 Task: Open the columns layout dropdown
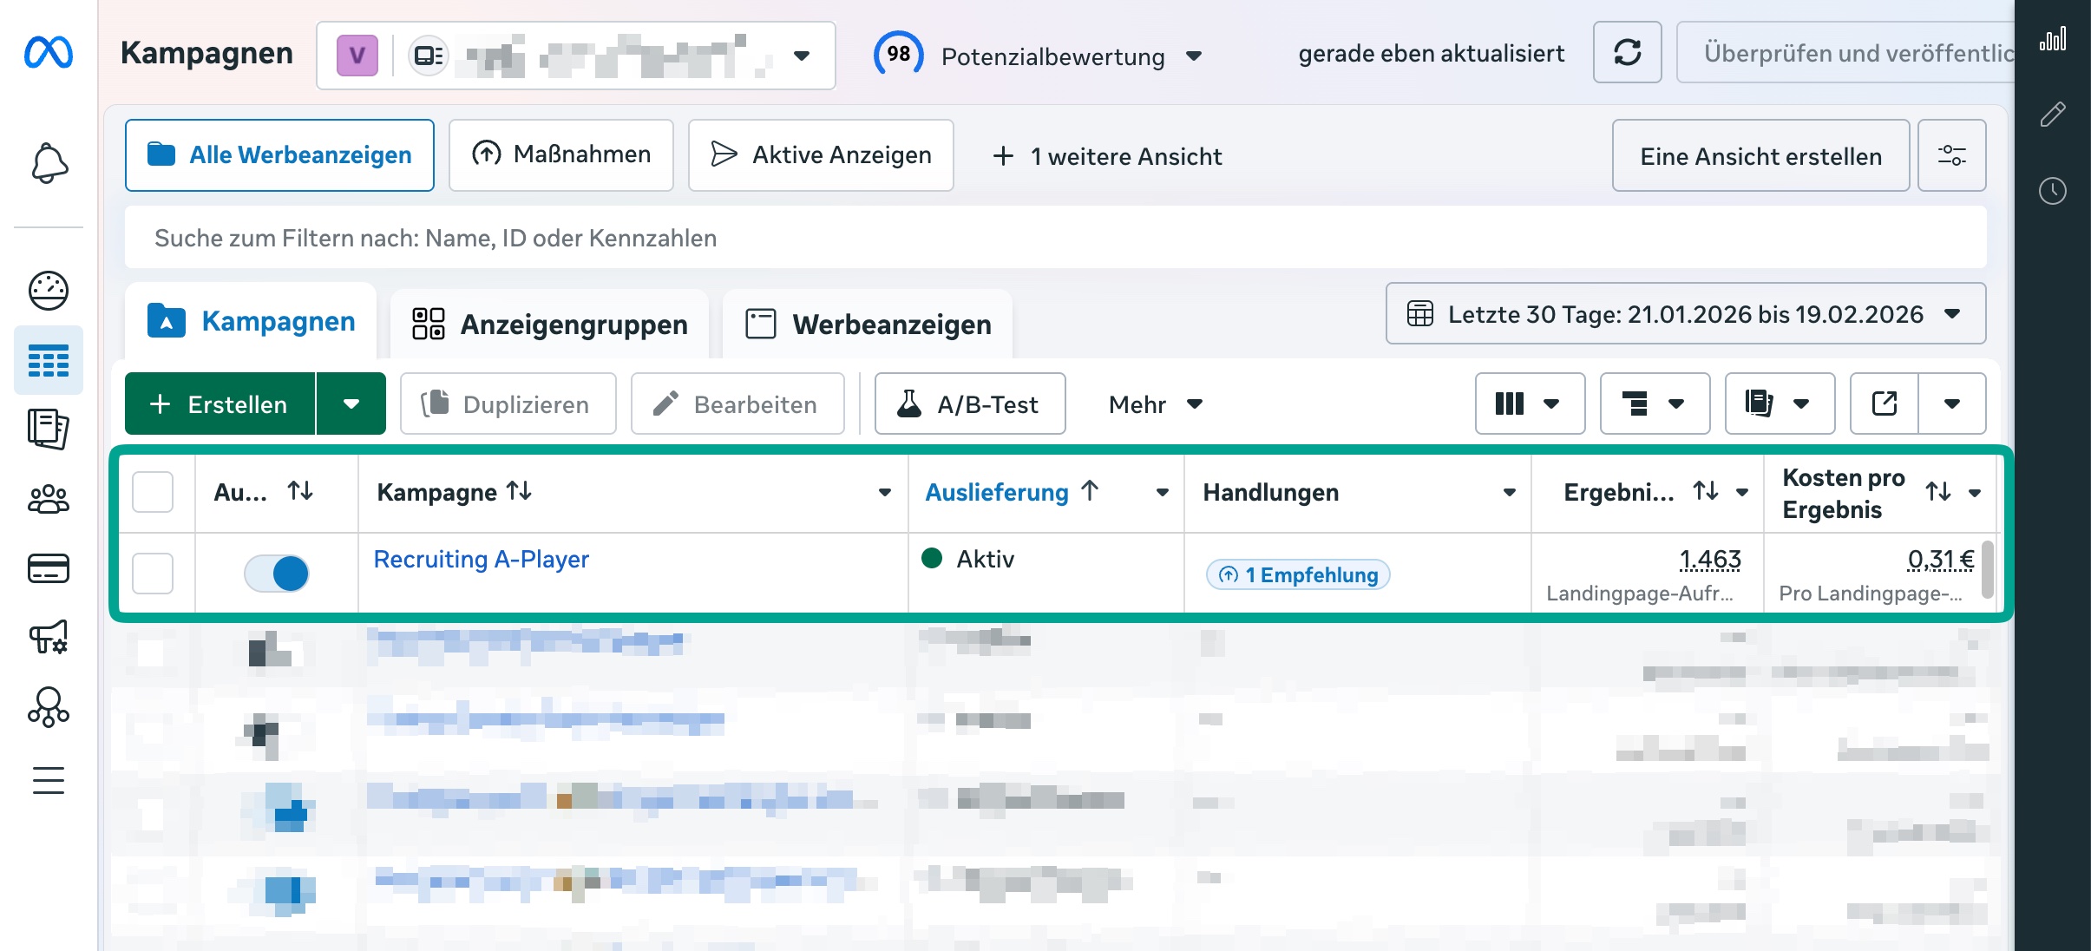pos(1529,403)
